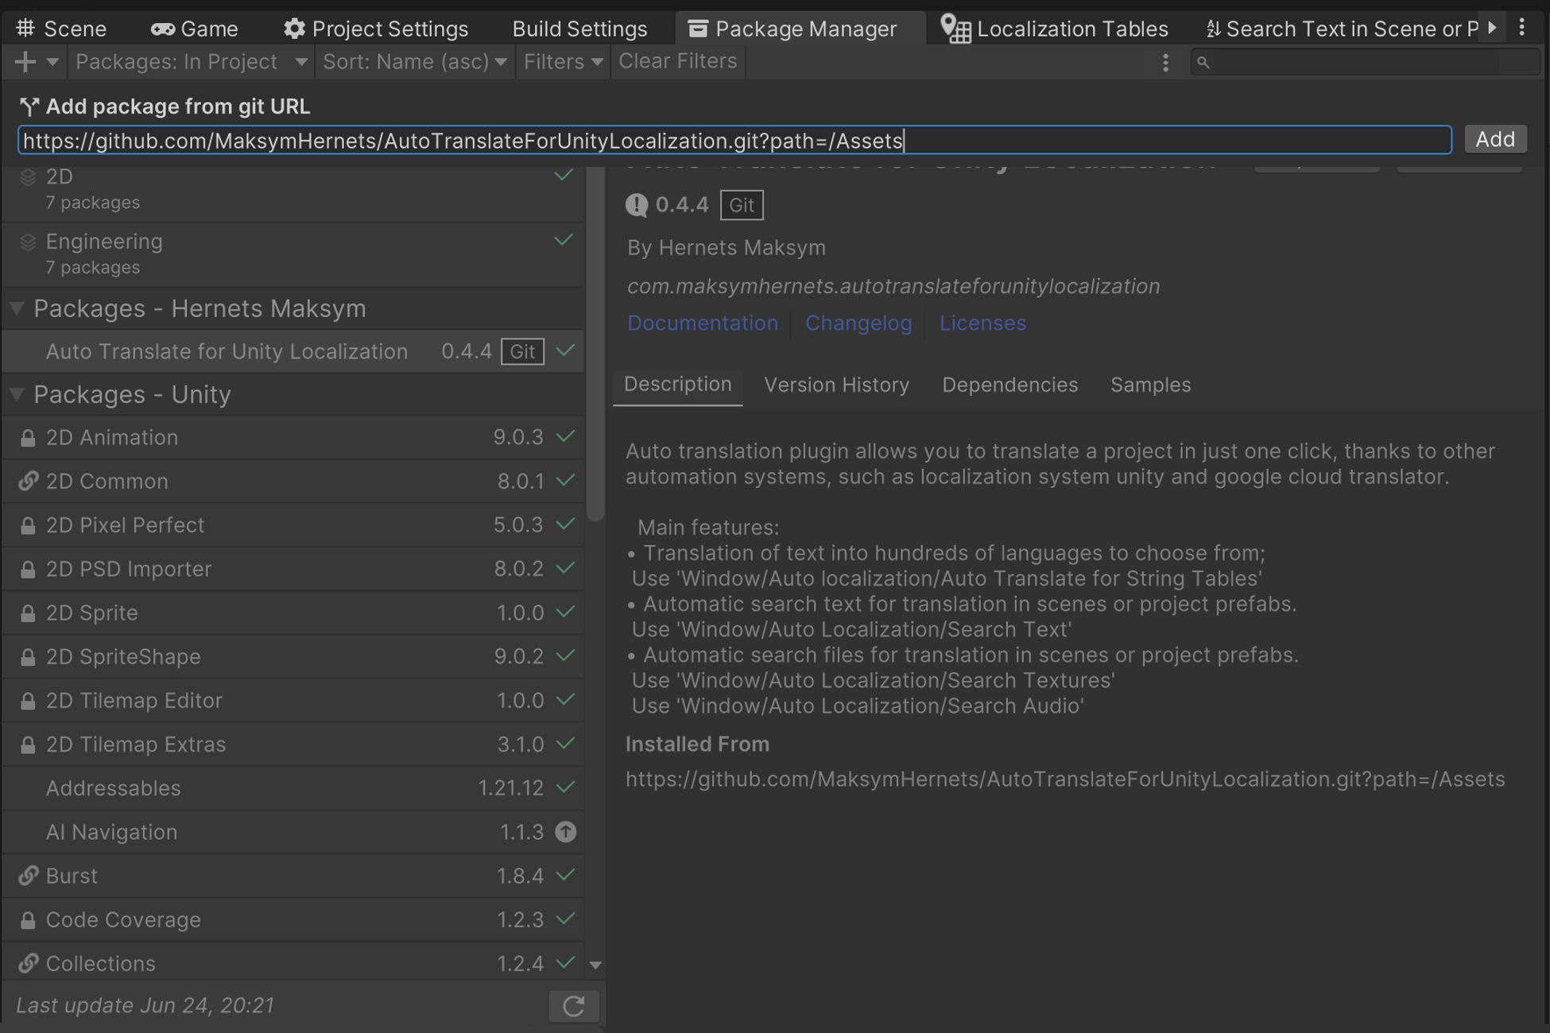Open the Sort: Name (asc) dropdown

pos(414,61)
